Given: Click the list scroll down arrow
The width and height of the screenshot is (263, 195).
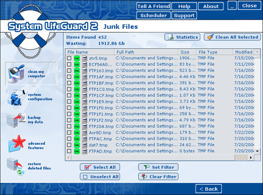Looking at the screenshot, I should coord(257,151).
